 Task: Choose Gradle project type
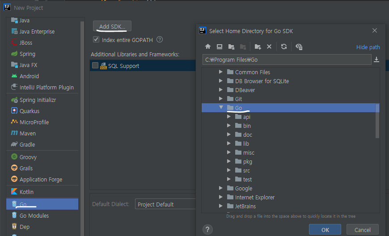(42, 144)
